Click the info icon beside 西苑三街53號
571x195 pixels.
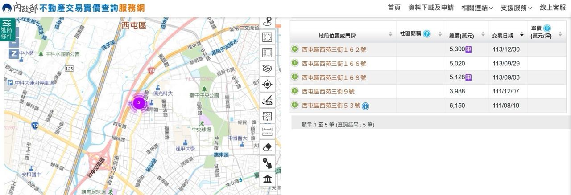(x=365, y=106)
